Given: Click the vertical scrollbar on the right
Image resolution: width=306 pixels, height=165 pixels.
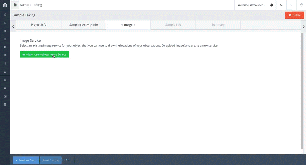Looking at the screenshot, I should tap(302, 91).
